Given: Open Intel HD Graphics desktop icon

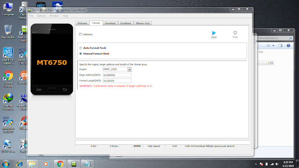Looking at the screenshot, I should 8,56.
